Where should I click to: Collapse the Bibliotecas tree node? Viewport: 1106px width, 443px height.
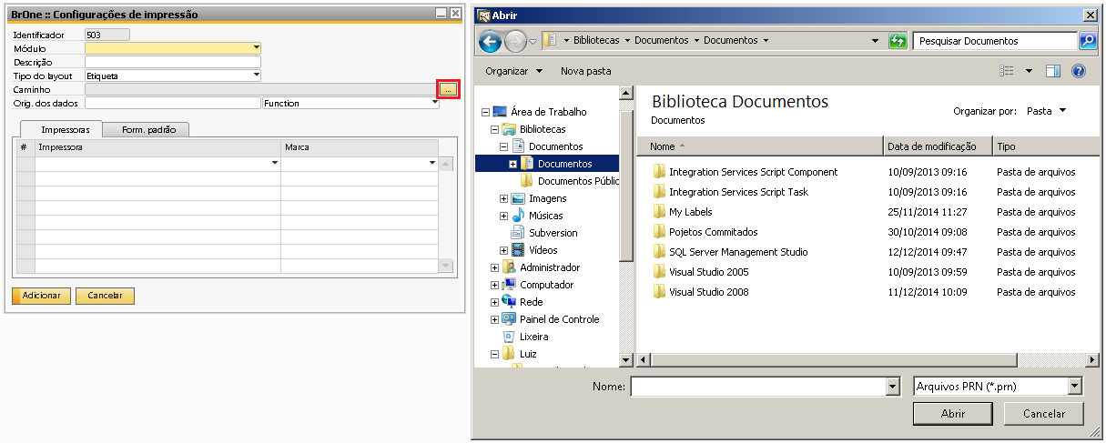point(495,129)
